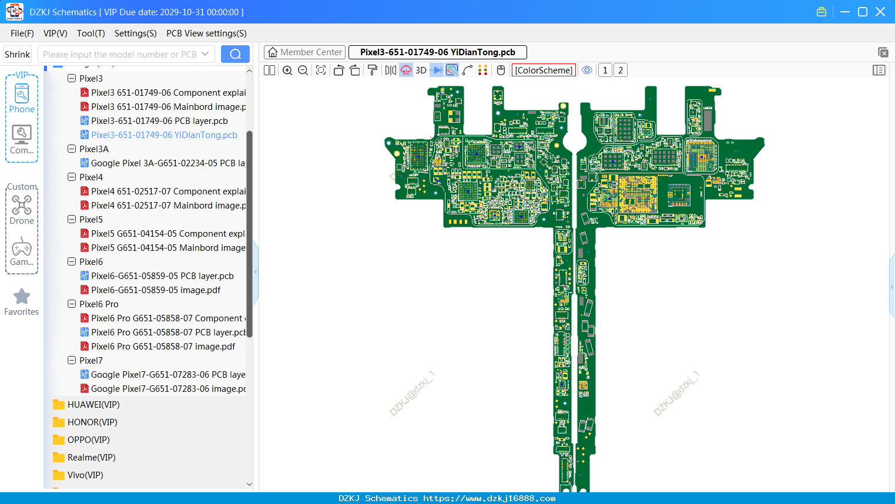Switch to the Member Center tab
The height and width of the screenshot is (504, 895).
tap(304, 52)
